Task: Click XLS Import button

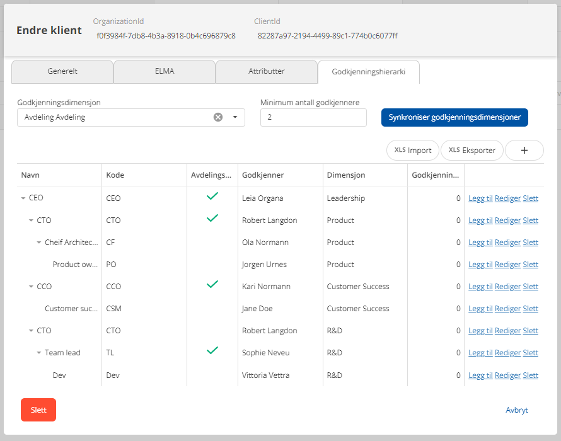Action: pyautogui.click(x=413, y=151)
